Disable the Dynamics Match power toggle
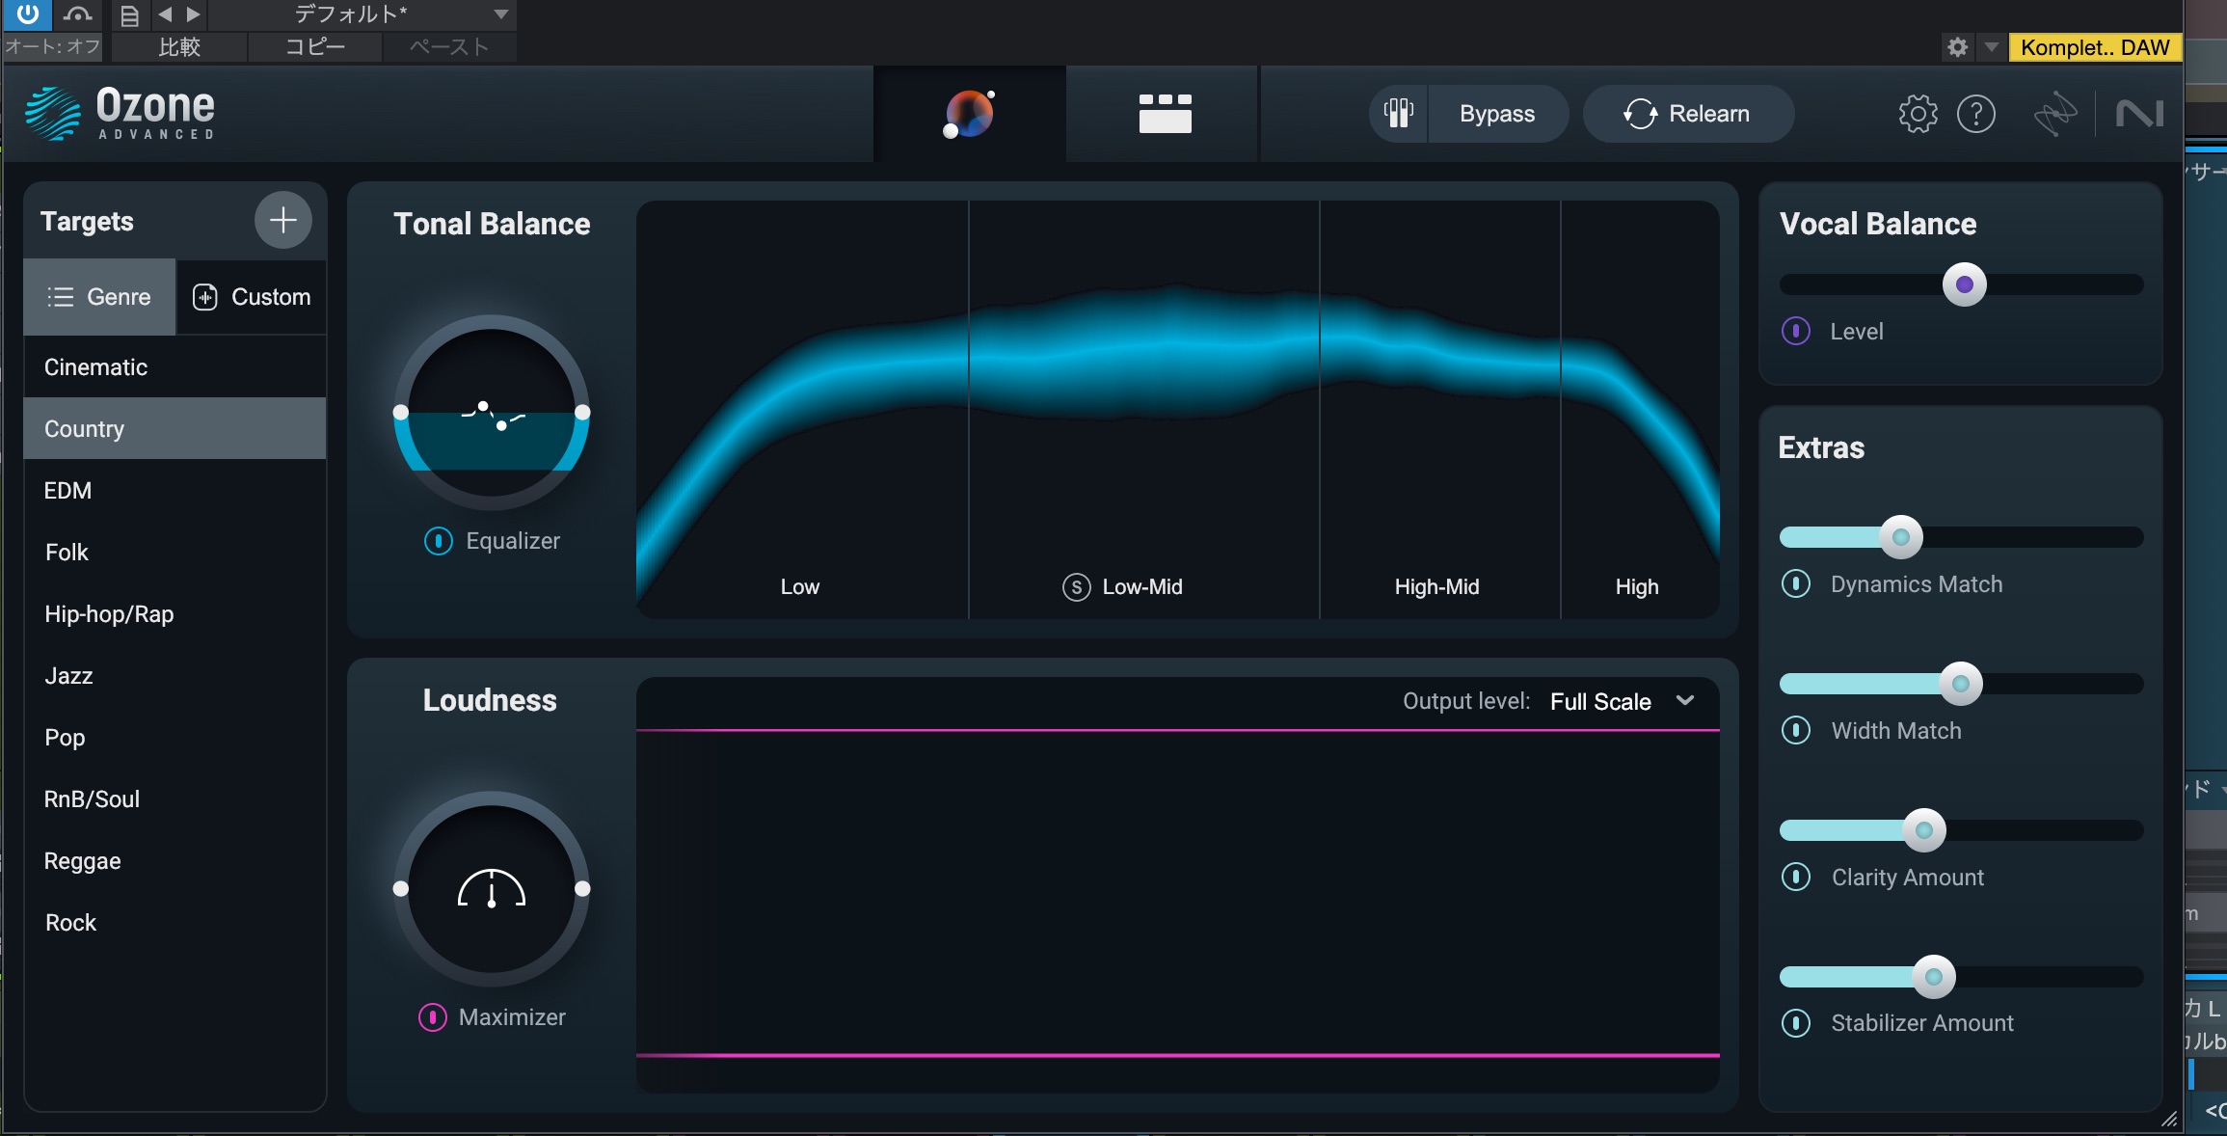Screen dimensions: 2227x1136 [1796, 584]
